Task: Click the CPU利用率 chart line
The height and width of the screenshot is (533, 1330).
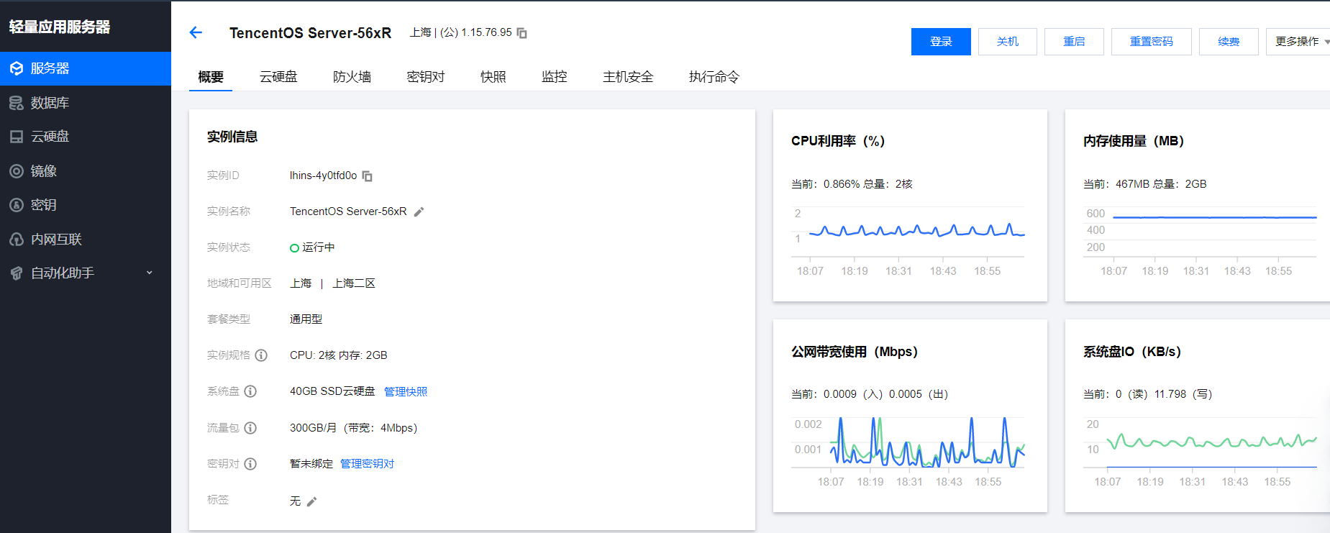Action: [917, 231]
